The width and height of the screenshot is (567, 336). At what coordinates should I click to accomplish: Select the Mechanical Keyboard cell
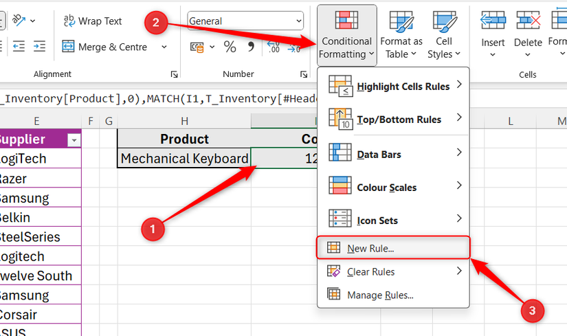tap(184, 159)
